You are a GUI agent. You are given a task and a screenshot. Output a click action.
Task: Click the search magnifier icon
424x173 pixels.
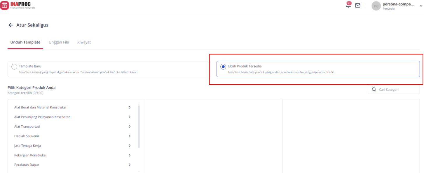[x=374, y=90]
